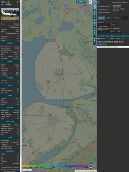
Task: Sort the table by Alt. (ft) column
Action: (122, 36)
